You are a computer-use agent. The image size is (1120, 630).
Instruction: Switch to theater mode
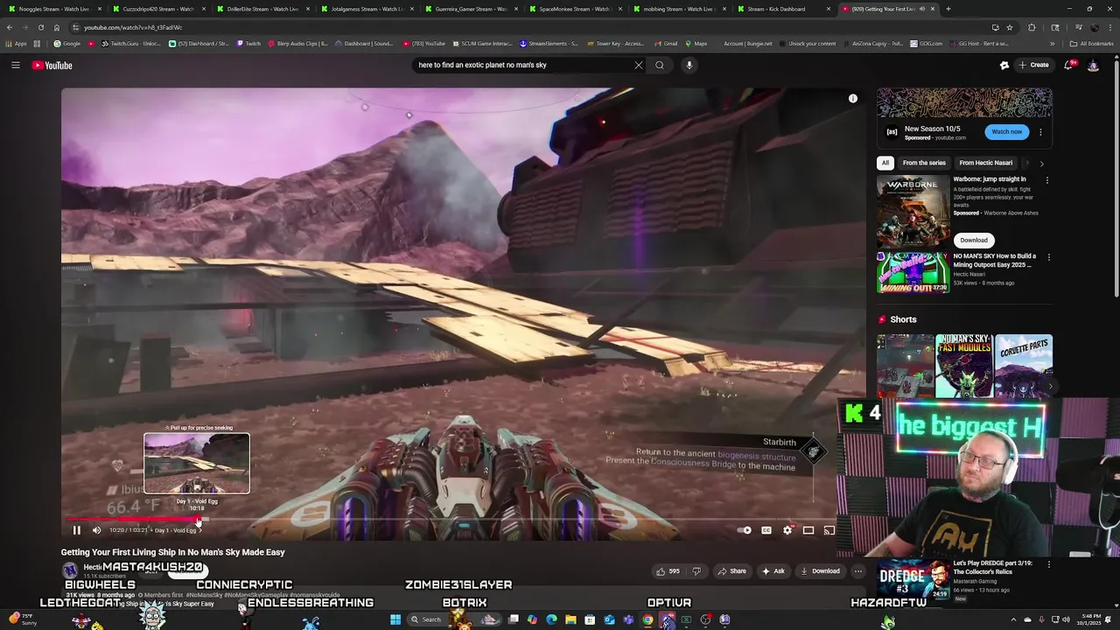(x=808, y=530)
